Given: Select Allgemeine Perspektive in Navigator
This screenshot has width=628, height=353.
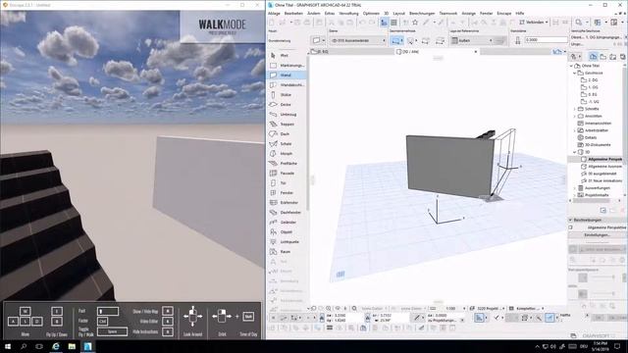Looking at the screenshot, I should pyautogui.click(x=602, y=159).
